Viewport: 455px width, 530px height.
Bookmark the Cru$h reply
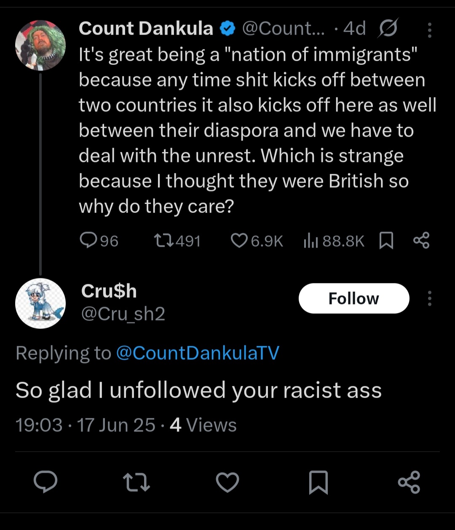point(318,482)
